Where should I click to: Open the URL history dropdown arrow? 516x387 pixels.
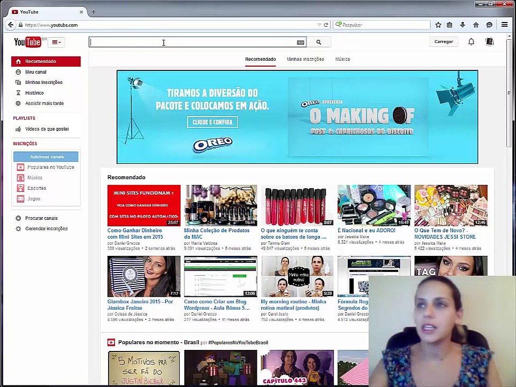(x=319, y=25)
